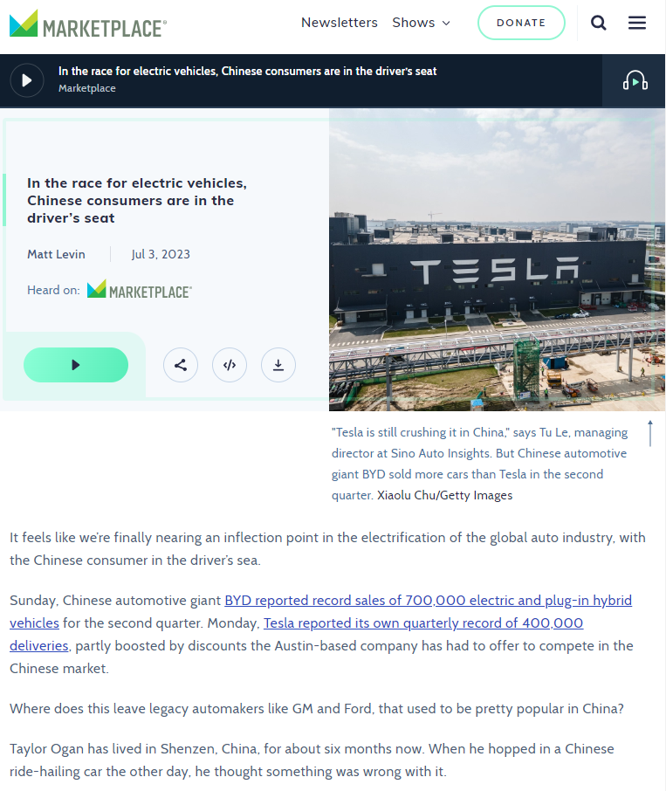Download the audio with the download icon
Image resolution: width=666 pixels, height=791 pixels.
(x=278, y=365)
